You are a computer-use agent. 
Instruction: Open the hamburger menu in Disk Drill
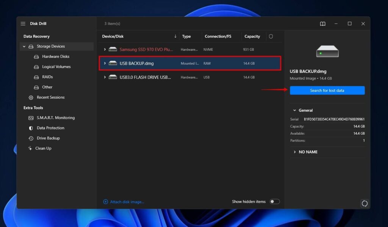click(x=23, y=23)
